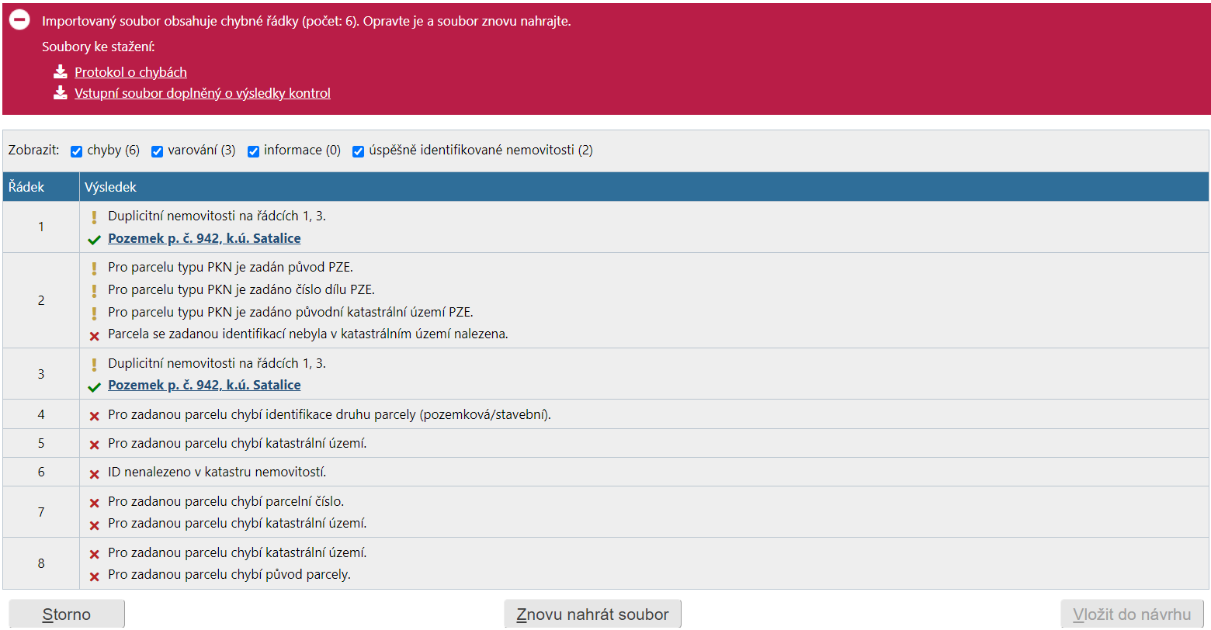The image size is (1211, 630).
Task: Click the Výsledek column header
Action: [x=110, y=187]
